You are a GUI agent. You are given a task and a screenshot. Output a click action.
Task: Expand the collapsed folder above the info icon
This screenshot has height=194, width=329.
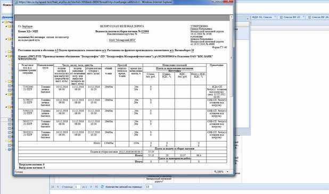coord(6,141)
